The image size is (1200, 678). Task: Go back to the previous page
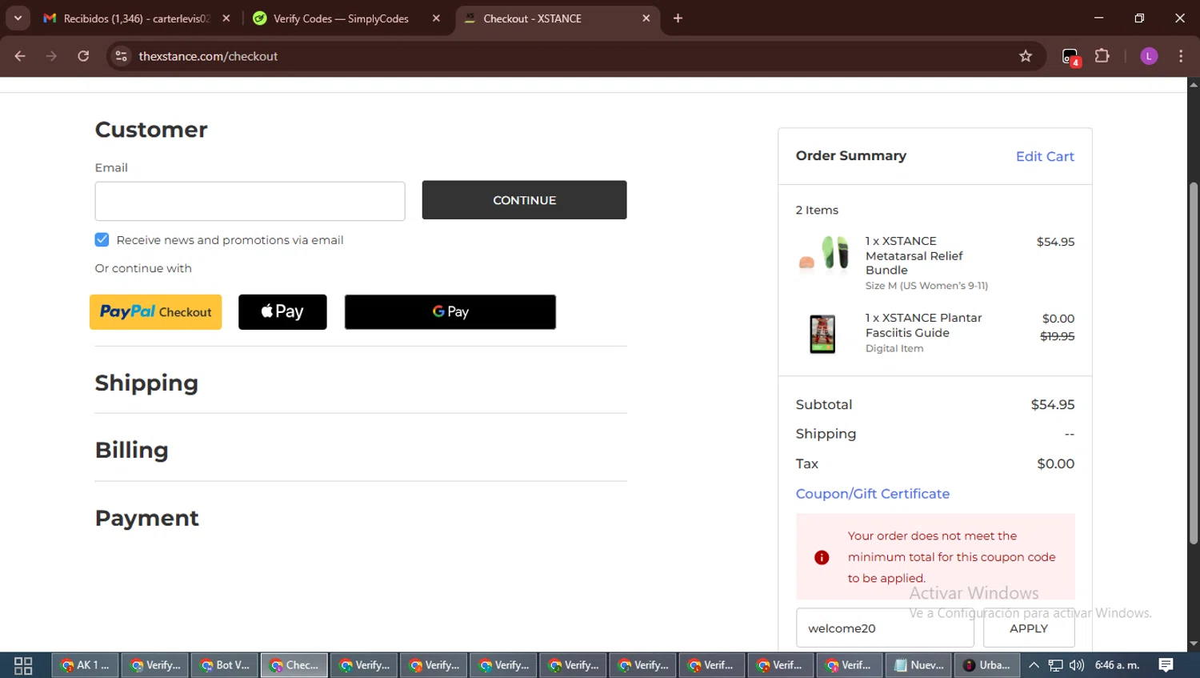pyautogui.click(x=20, y=56)
